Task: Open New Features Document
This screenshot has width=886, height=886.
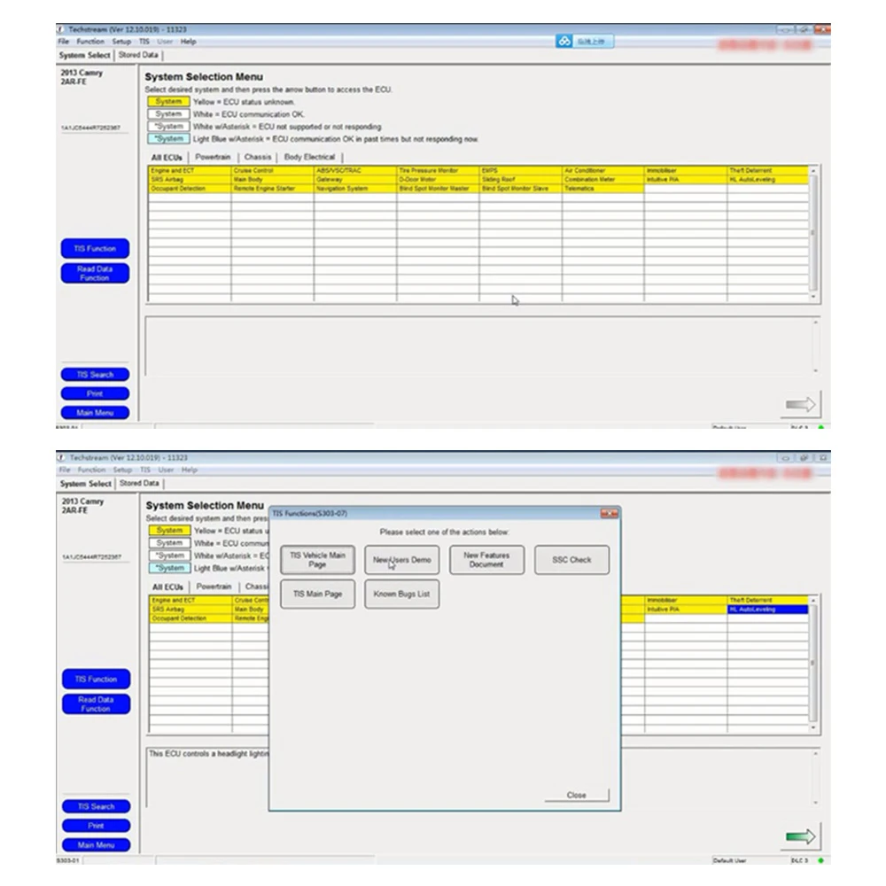Action: pyautogui.click(x=486, y=560)
